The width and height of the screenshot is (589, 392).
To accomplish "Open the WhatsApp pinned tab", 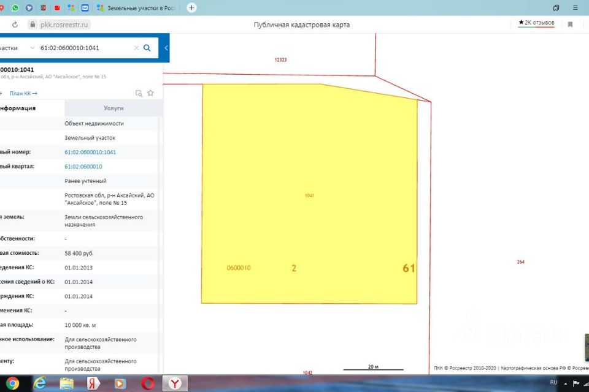I will click(x=15, y=7).
